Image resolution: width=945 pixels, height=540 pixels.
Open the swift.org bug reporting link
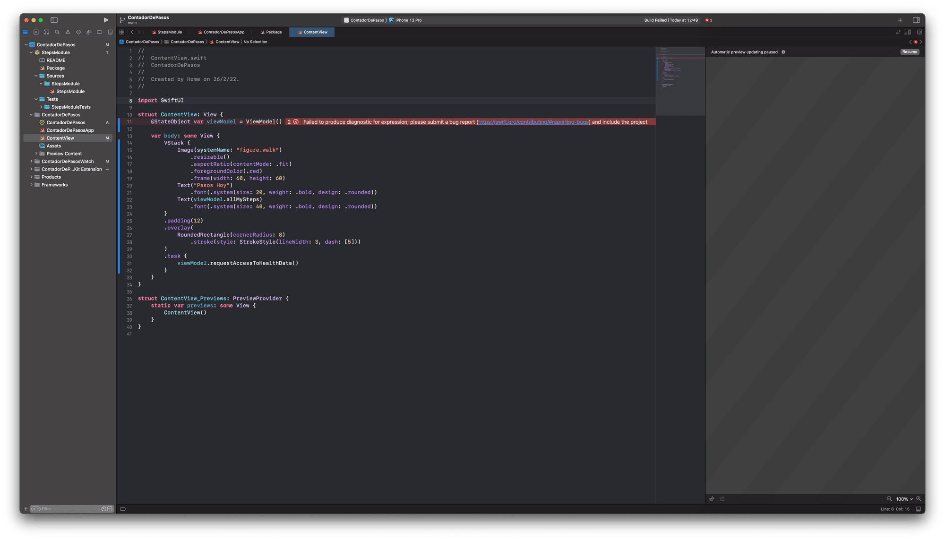click(x=533, y=122)
